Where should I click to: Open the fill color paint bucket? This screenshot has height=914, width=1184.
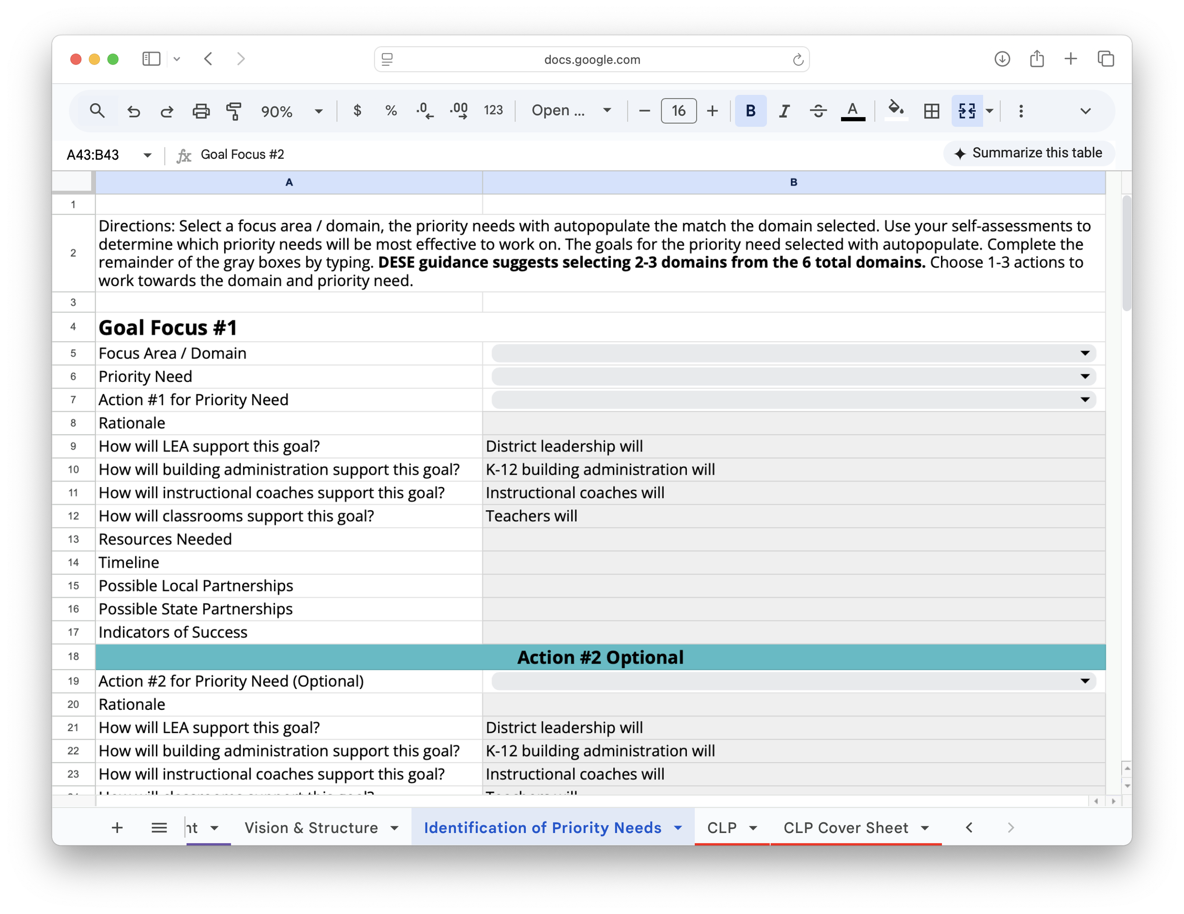click(896, 110)
